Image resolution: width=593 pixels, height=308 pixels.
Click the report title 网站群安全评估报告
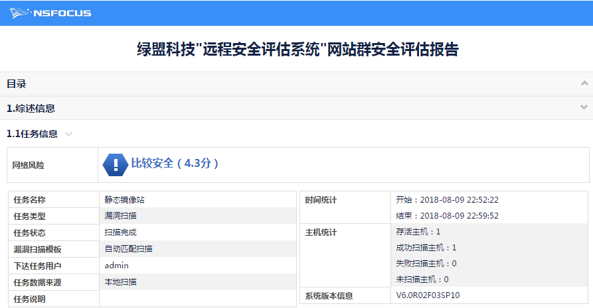298,50
